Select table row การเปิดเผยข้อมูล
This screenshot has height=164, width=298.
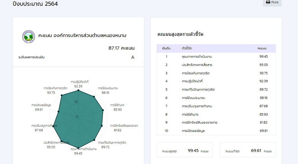(216, 131)
